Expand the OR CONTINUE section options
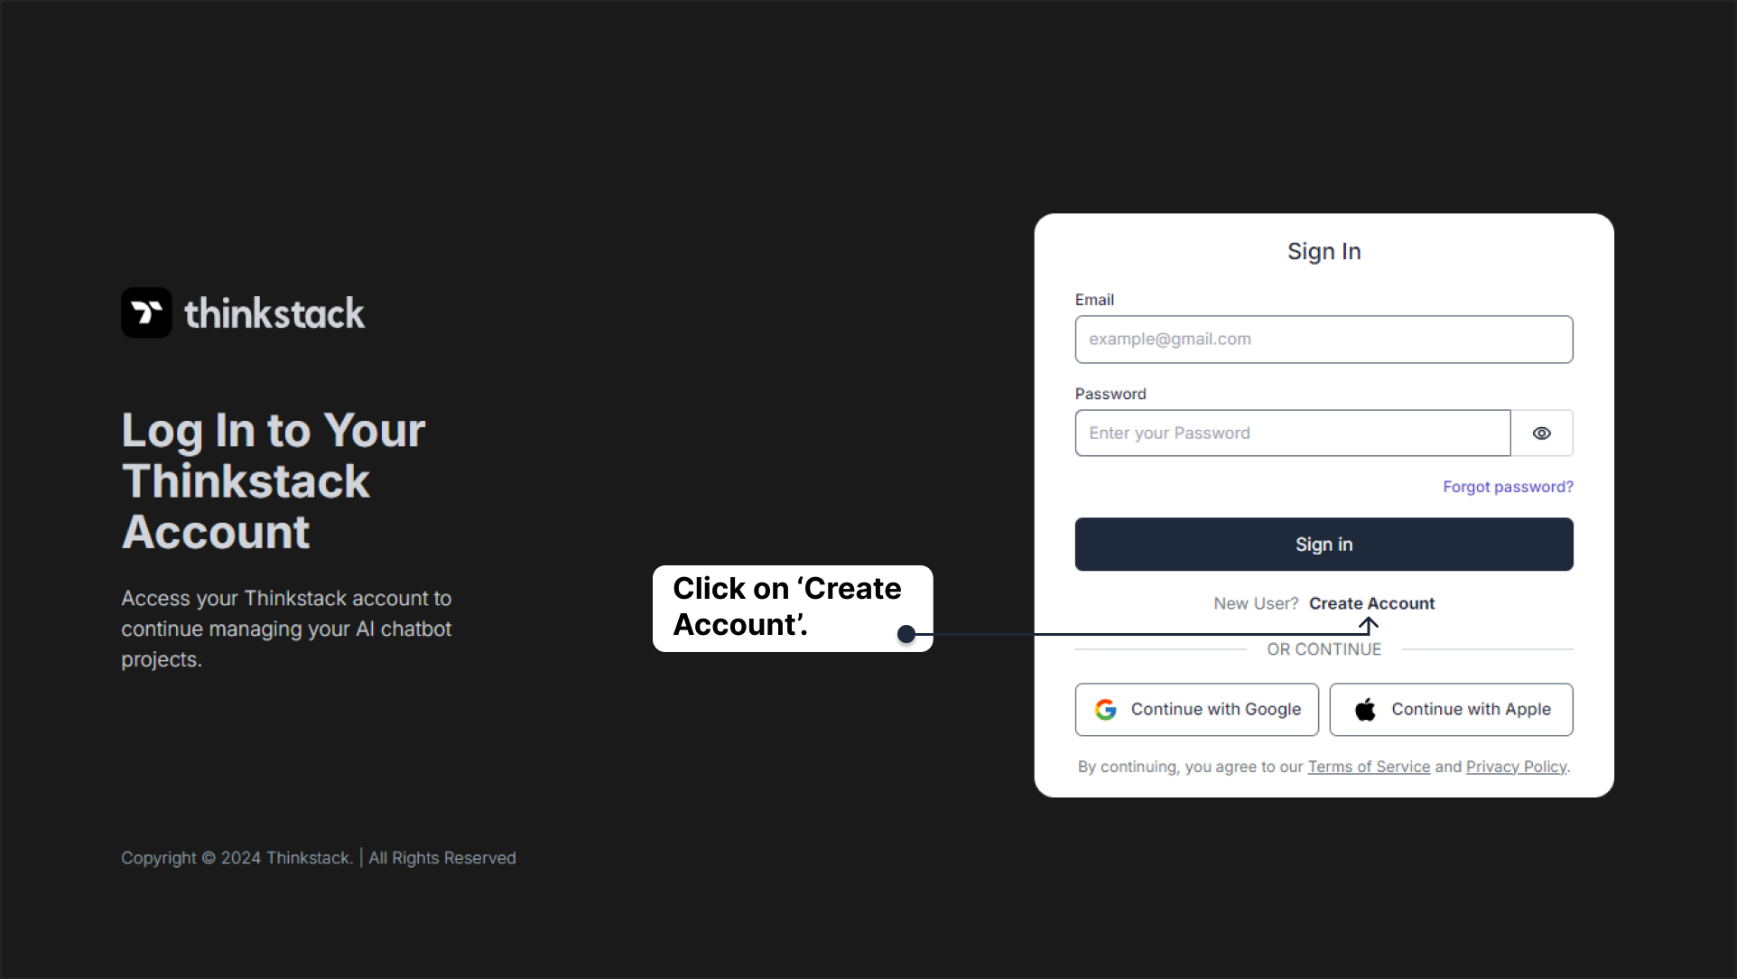The width and height of the screenshot is (1737, 979). pyautogui.click(x=1323, y=648)
